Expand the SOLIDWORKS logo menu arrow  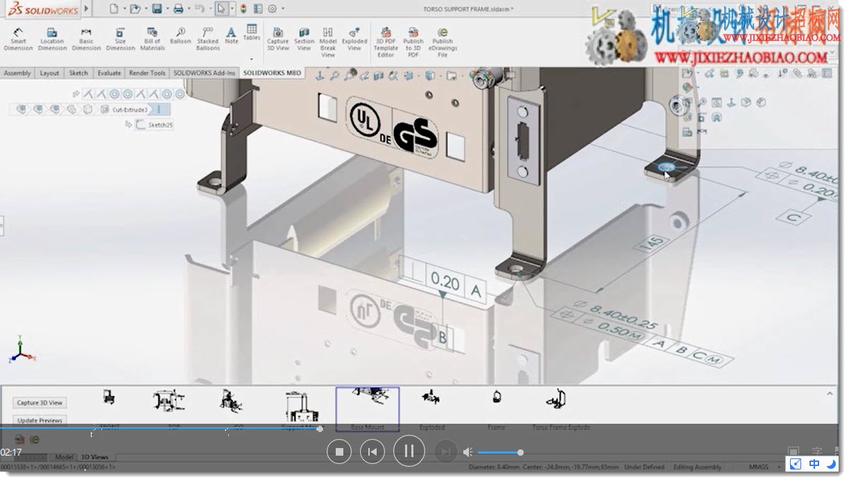pos(87,9)
